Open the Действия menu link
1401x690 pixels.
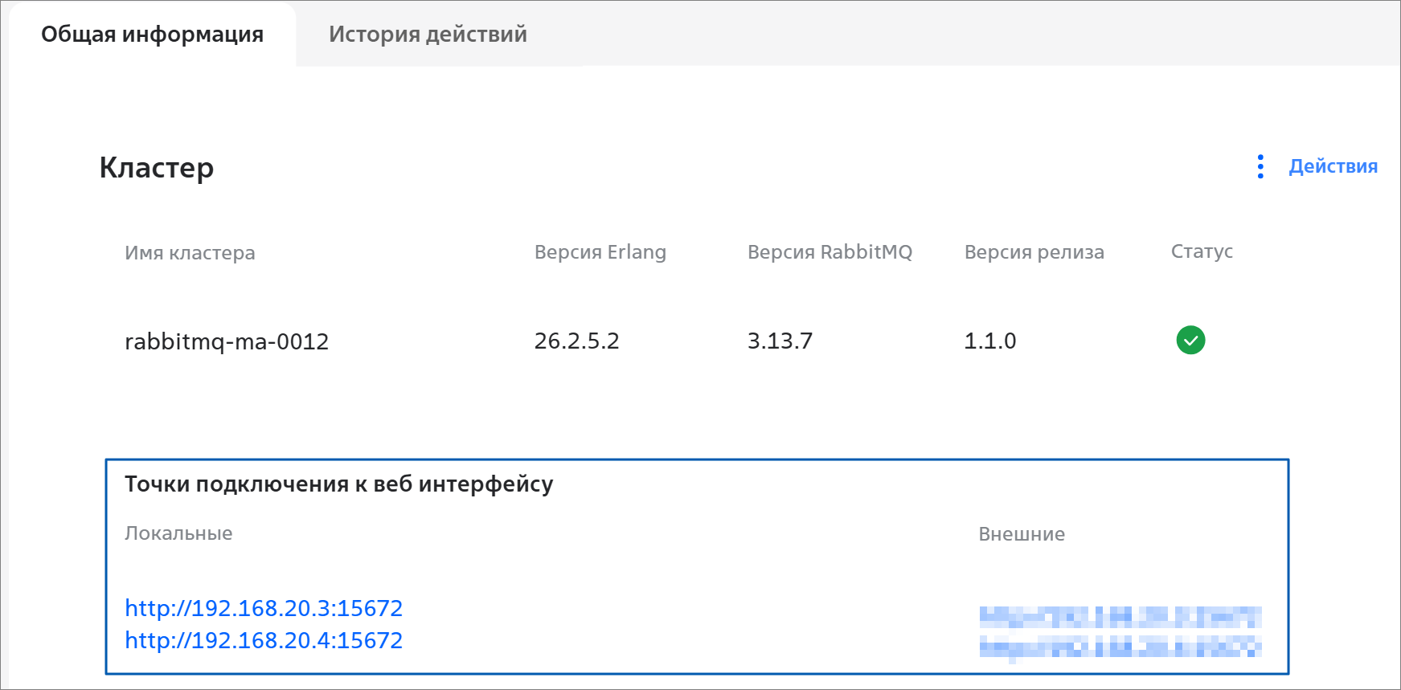[x=1333, y=166]
